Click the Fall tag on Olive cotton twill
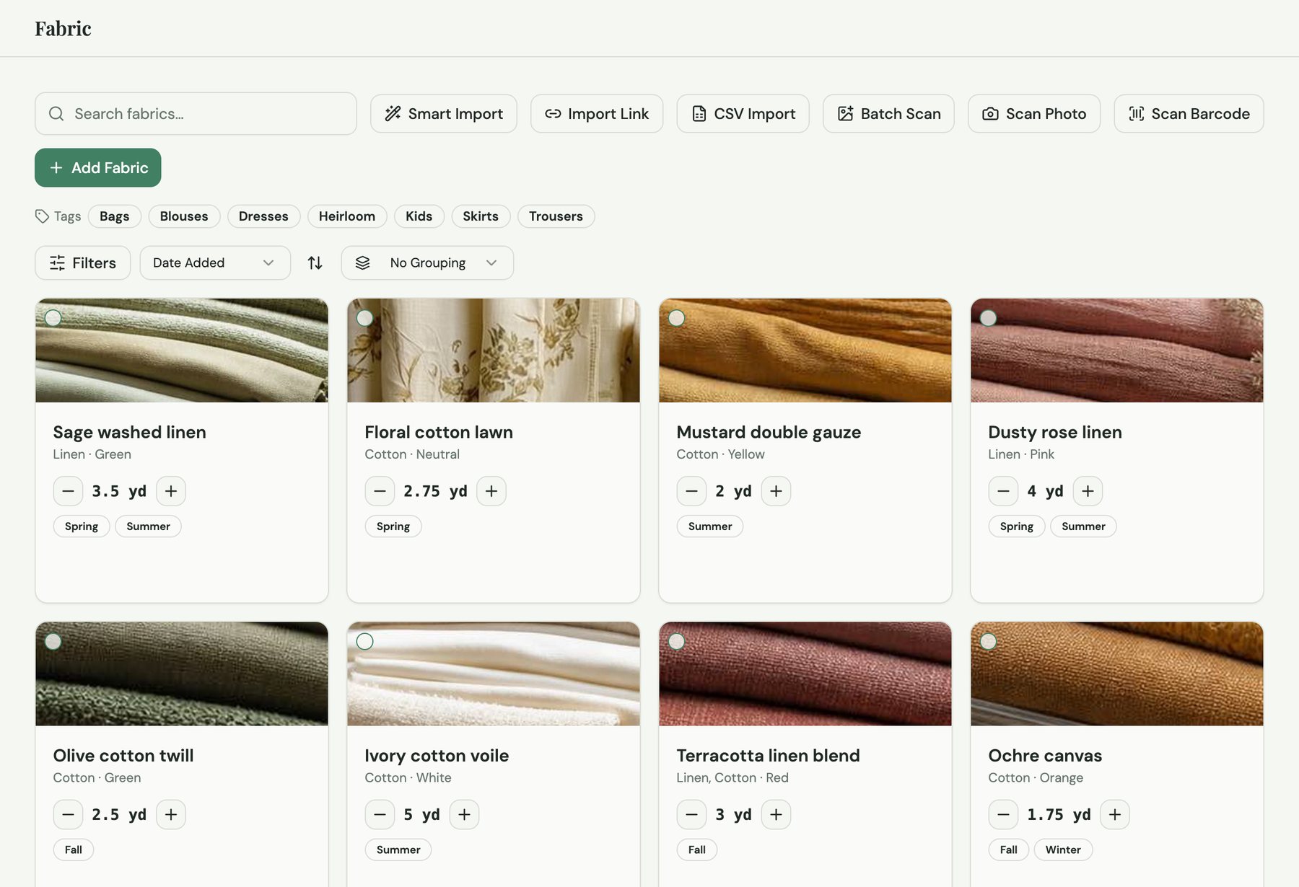 tap(74, 850)
